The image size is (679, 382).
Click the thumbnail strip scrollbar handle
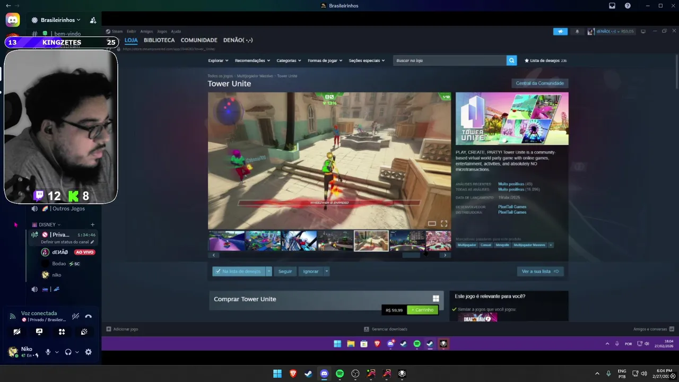tap(411, 255)
